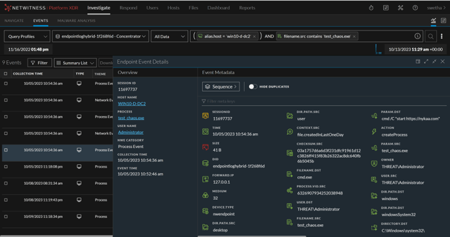The image size is (450, 237).
Task: Go to the Respond menu
Action: tap(128, 8)
